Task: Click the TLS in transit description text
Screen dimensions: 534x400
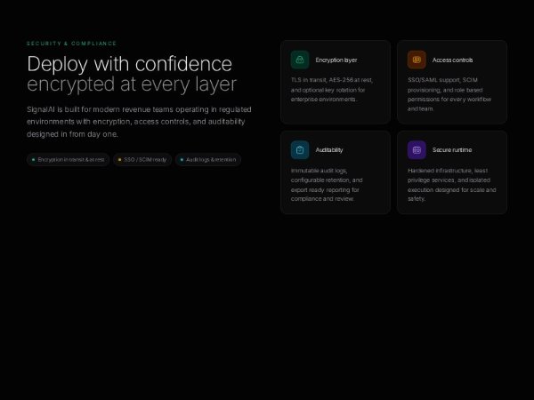Action: pos(333,89)
